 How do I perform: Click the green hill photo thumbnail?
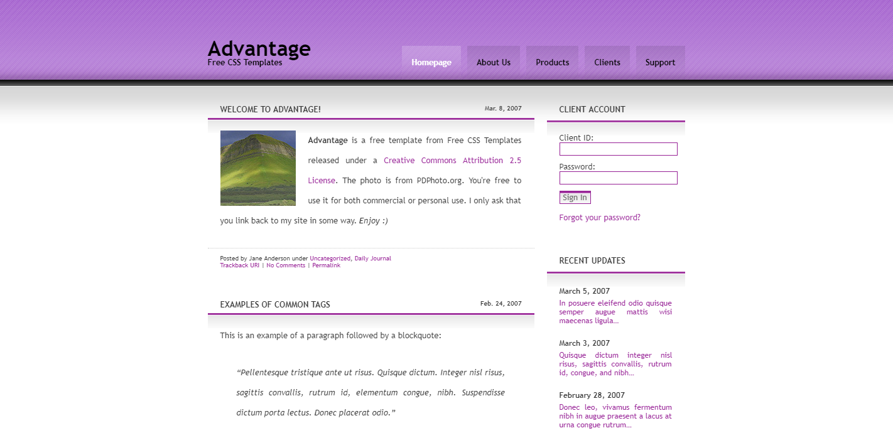[x=257, y=168]
